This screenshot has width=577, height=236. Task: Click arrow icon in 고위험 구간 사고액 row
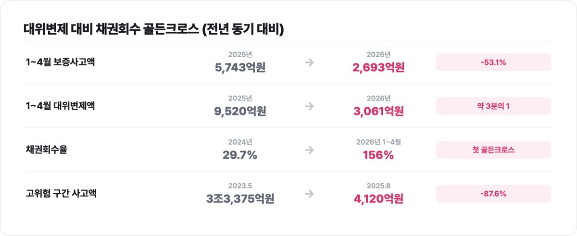pyautogui.click(x=309, y=193)
